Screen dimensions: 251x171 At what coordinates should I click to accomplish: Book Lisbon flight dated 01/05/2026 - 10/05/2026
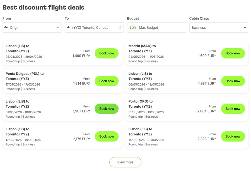pos(107,109)
